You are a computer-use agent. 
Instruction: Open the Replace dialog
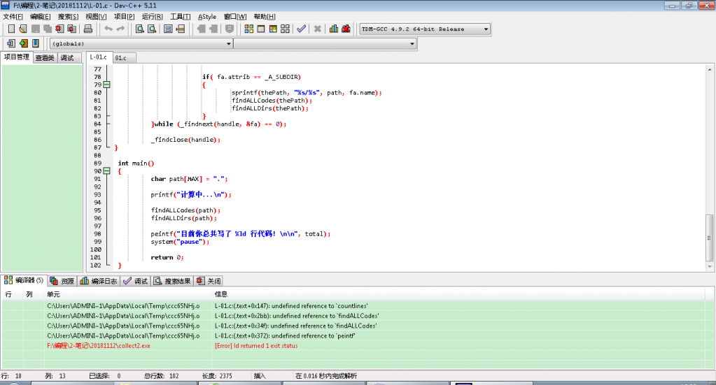tap(152, 29)
